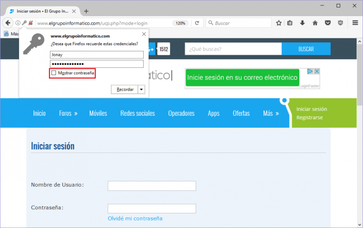Viewport: 363px width, 228px height.
Task: Expand the Más navigation menu
Action: click(271, 113)
